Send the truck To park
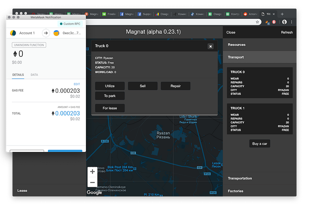Image resolution: width=309 pixels, height=213 pixels. tap(110, 96)
